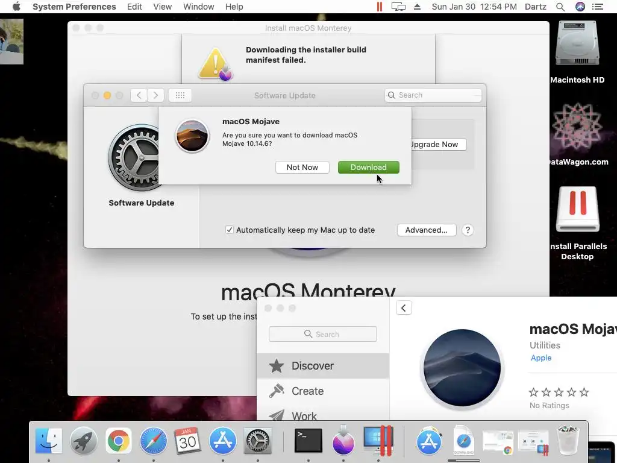Open the Apple menu
Screen dimensions: 617x463
pyautogui.click(x=16, y=7)
